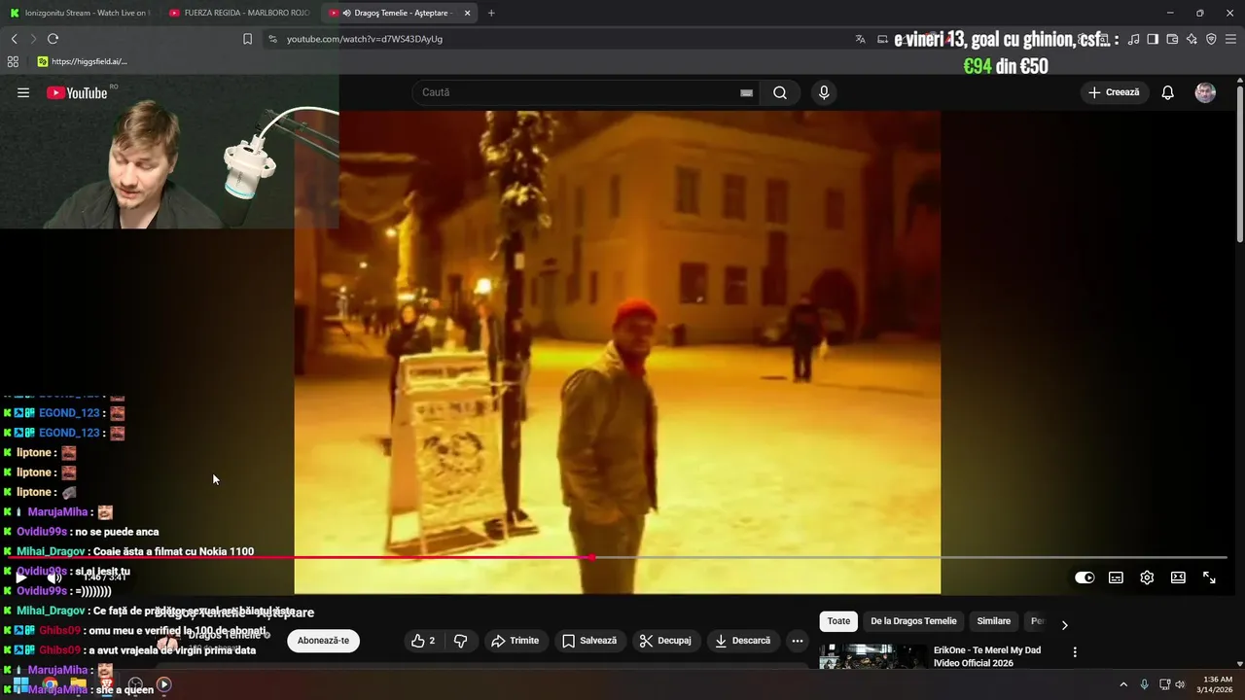Select the Toate filter chip
Image resolution: width=1245 pixels, height=700 pixels.
click(838, 621)
